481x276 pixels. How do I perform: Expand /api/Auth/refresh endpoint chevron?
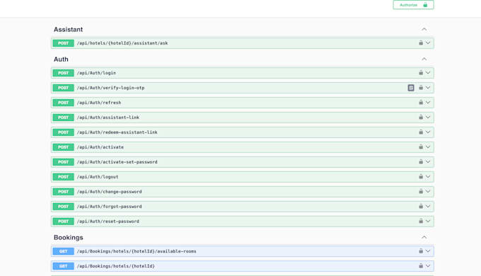tap(428, 102)
